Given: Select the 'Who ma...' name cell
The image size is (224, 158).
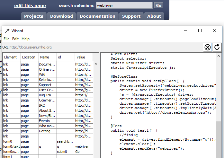Looking at the screenshot, I should 48,126.
